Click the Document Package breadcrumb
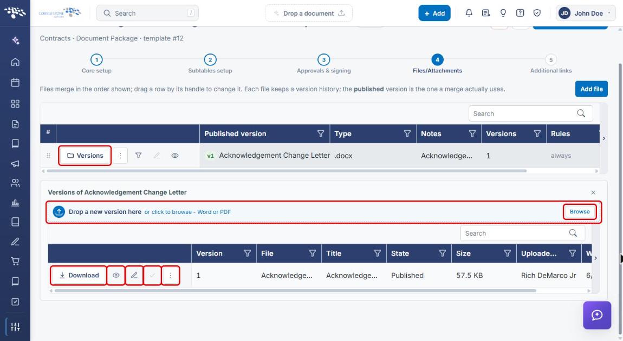 (107, 38)
